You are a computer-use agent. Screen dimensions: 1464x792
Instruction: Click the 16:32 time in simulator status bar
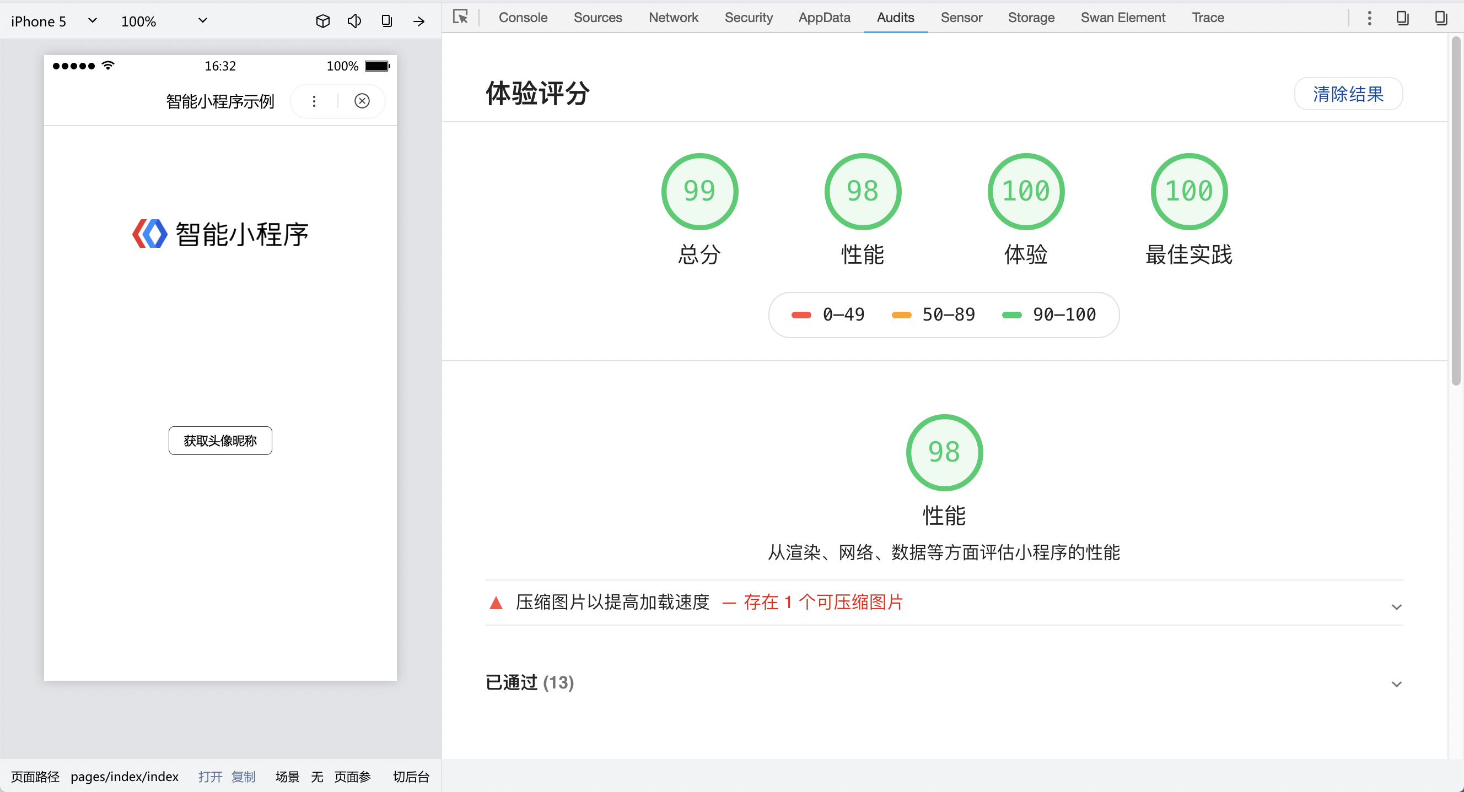point(220,66)
